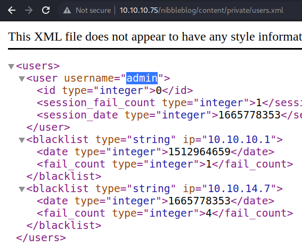Image resolution: width=302 pixels, height=246 pixels.
Task: Click the date value 1512964659
Action: coord(199,152)
